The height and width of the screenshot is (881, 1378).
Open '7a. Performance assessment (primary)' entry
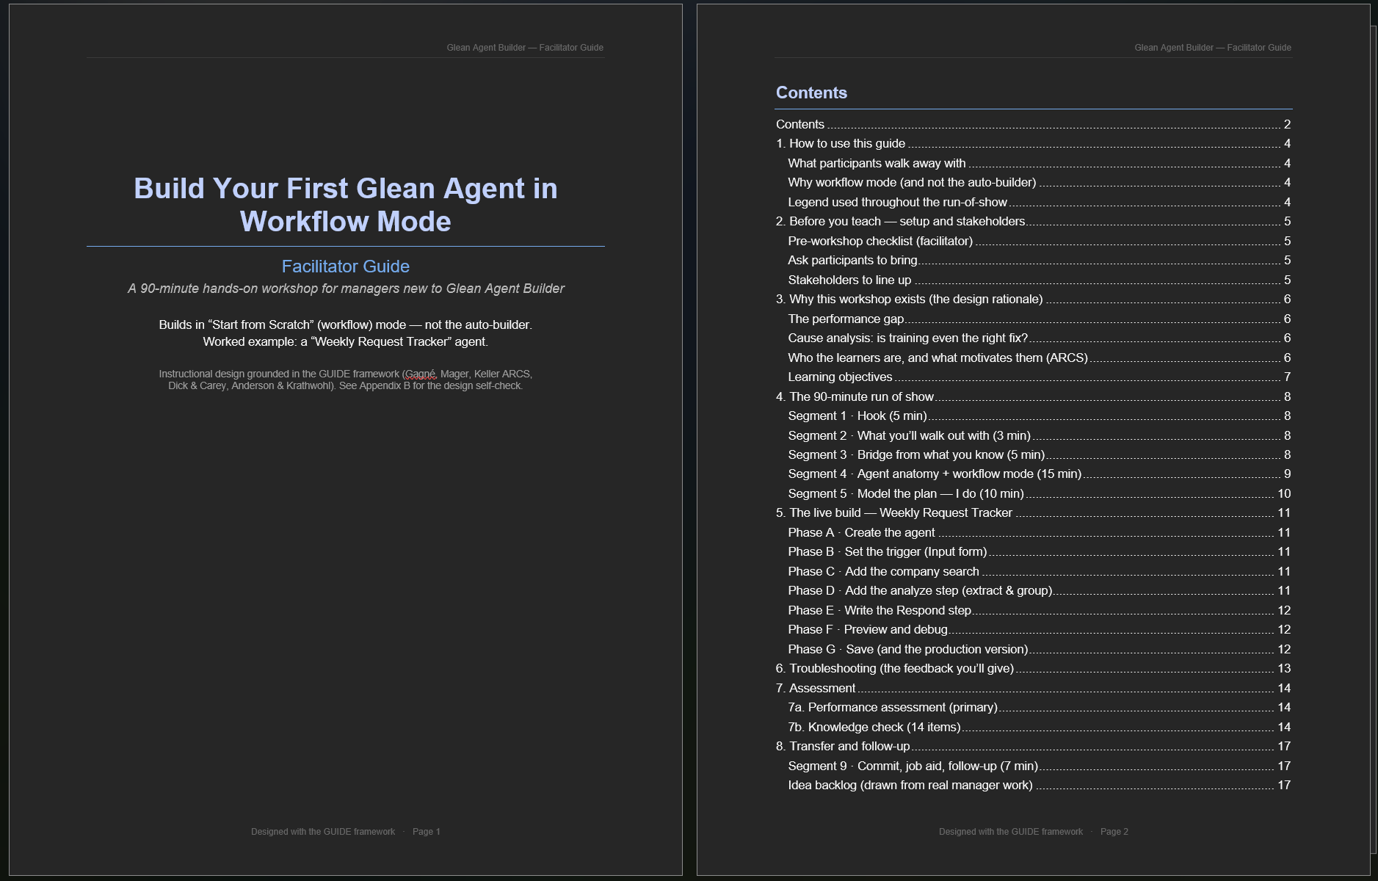pyautogui.click(x=1039, y=708)
